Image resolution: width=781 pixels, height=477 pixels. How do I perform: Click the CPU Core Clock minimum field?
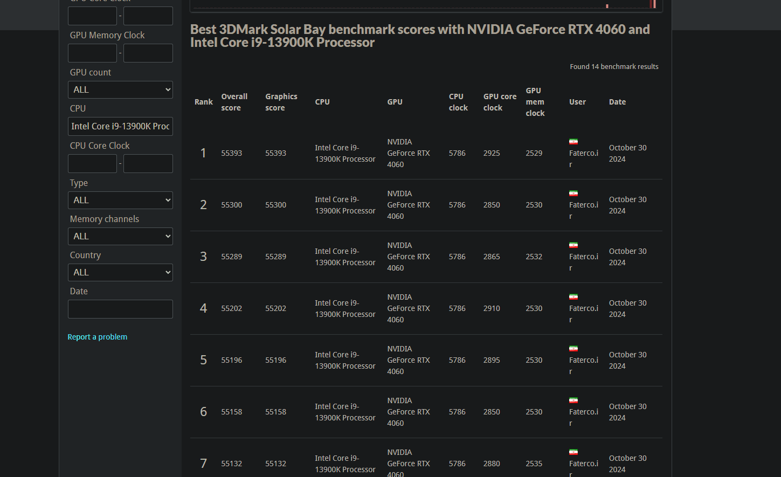click(92, 163)
